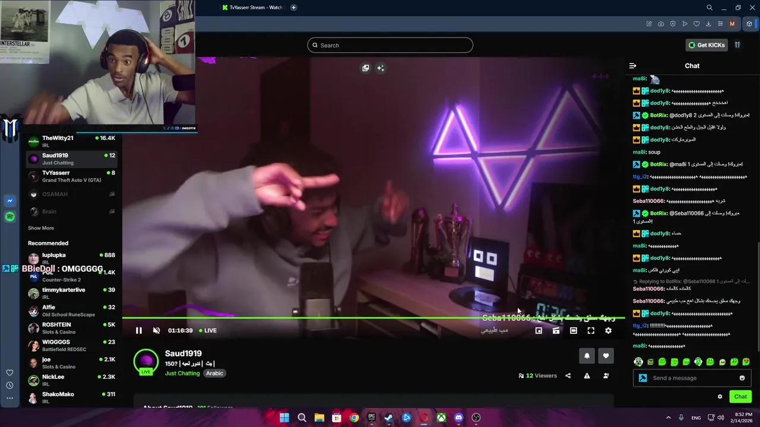Open recommended channel ShakoMako
Screen dimensions: 760x427
71,397
